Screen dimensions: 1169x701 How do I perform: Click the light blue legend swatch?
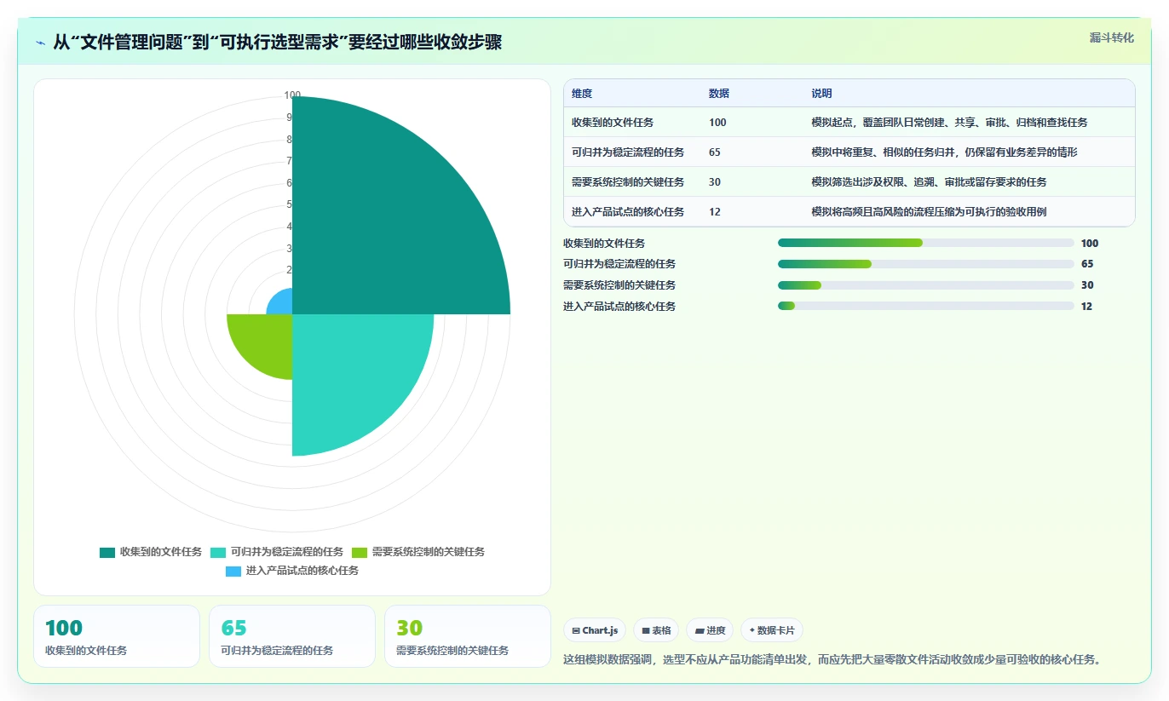tap(233, 571)
